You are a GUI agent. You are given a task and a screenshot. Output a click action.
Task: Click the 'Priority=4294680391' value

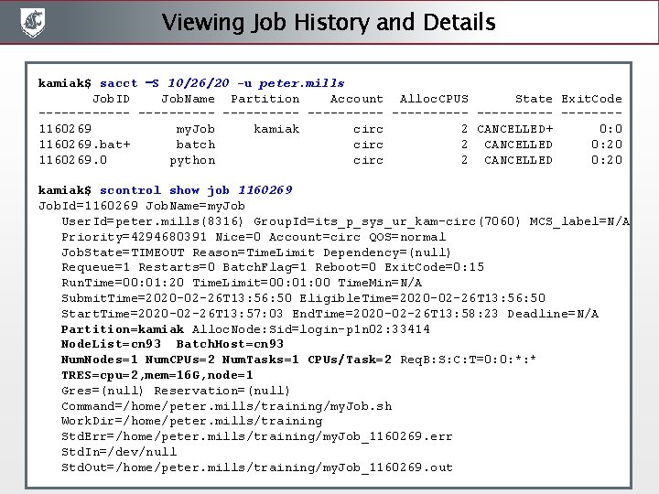coord(134,237)
